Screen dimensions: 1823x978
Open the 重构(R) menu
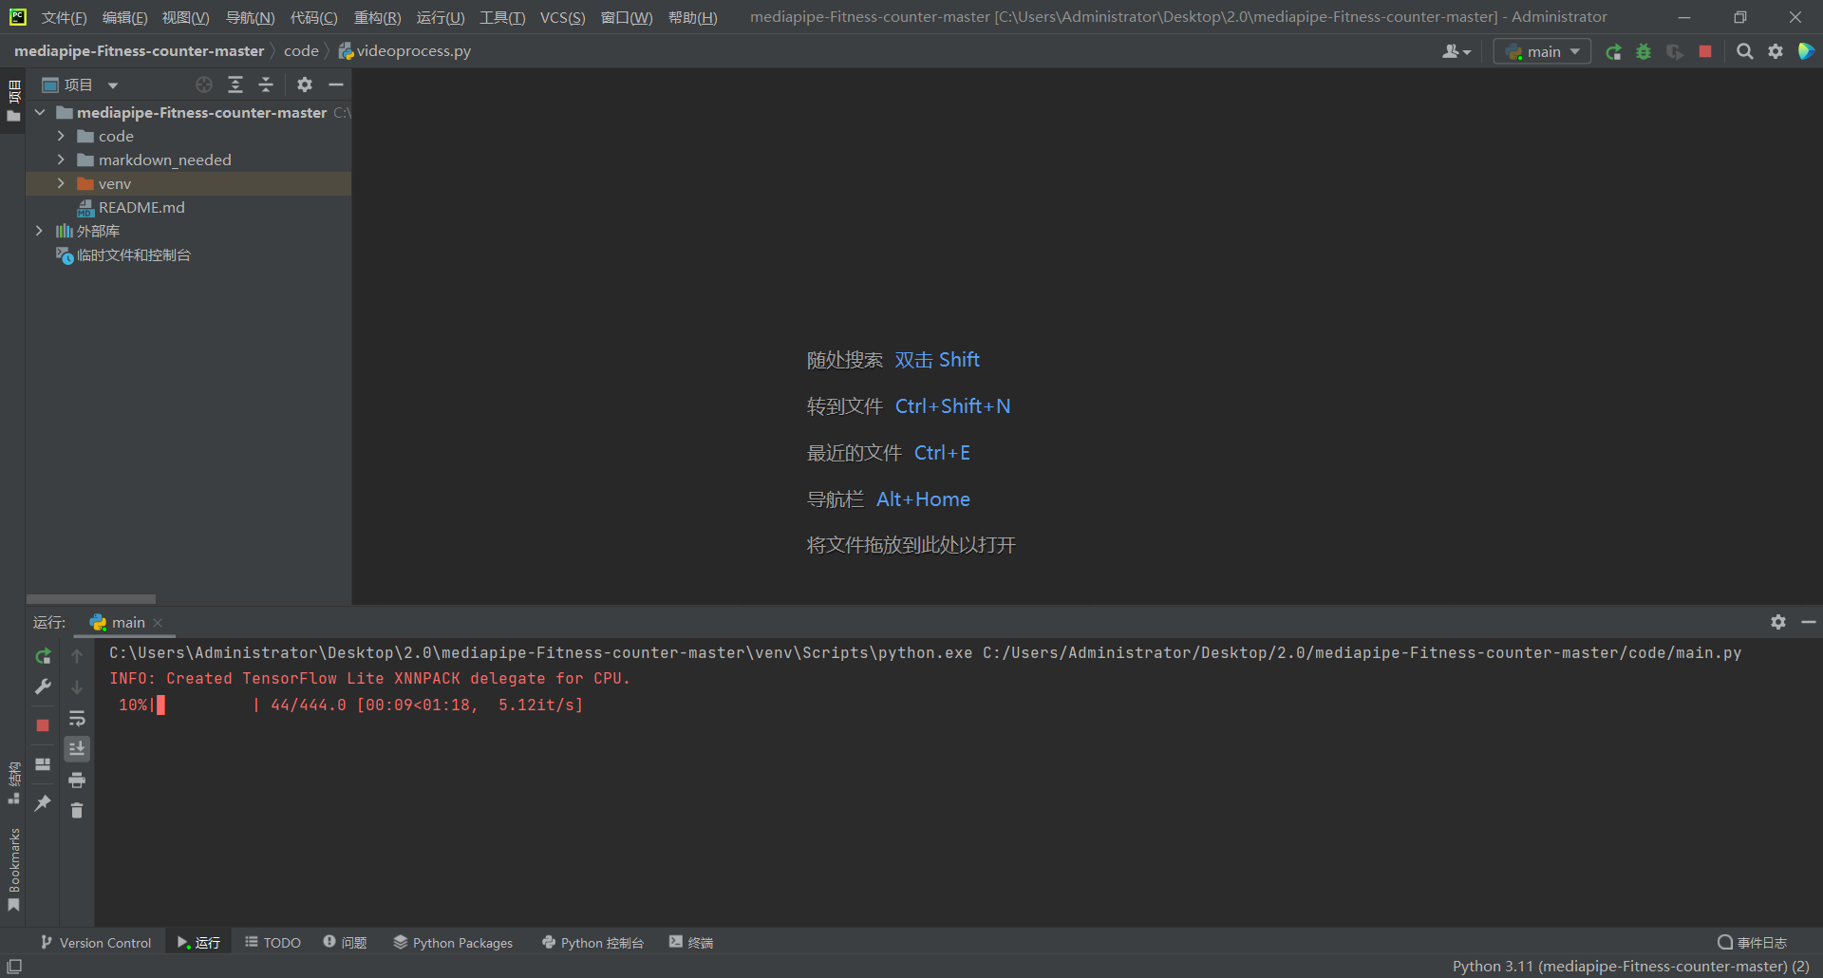(377, 18)
